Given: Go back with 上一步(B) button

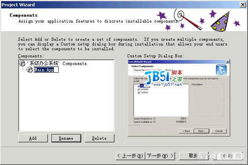Looking at the screenshot, I should [130, 156].
